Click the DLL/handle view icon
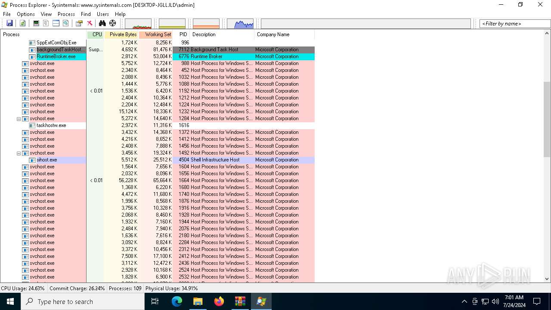This screenshot has height=310, width=551. [66, 23]
